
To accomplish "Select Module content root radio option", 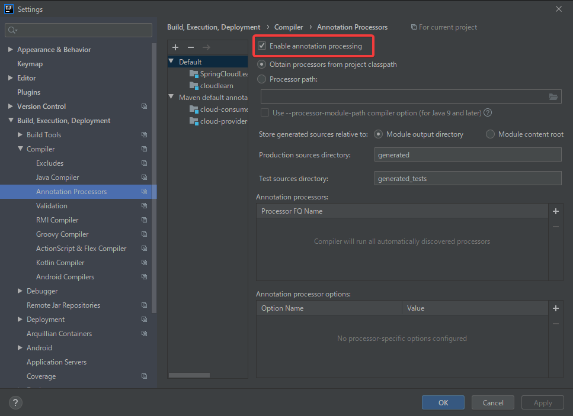I will [490, 134].
